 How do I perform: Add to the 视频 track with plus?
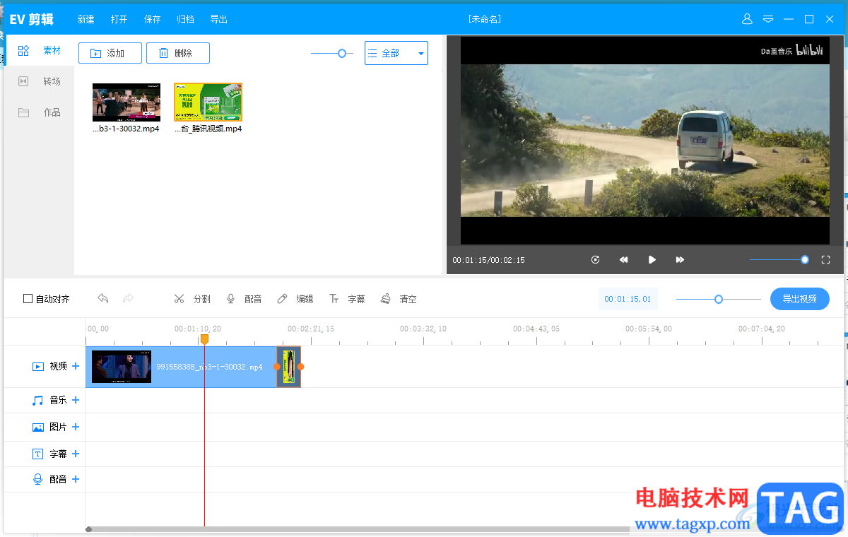76,366
